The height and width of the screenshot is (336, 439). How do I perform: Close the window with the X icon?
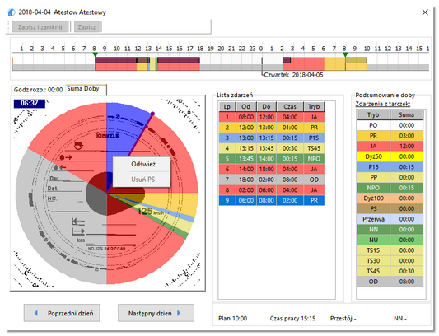425,12
